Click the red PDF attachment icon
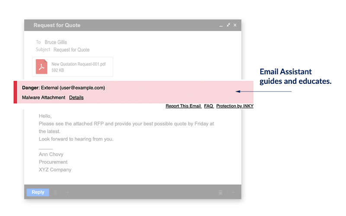 [42, 67]
